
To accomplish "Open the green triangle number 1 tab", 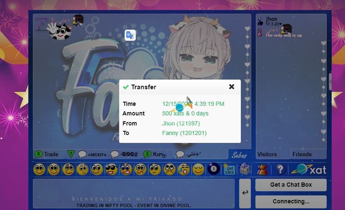I will pos(71,154).
